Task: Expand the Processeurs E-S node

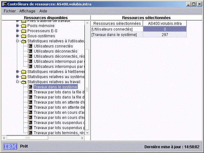Action: coord(17,31)
